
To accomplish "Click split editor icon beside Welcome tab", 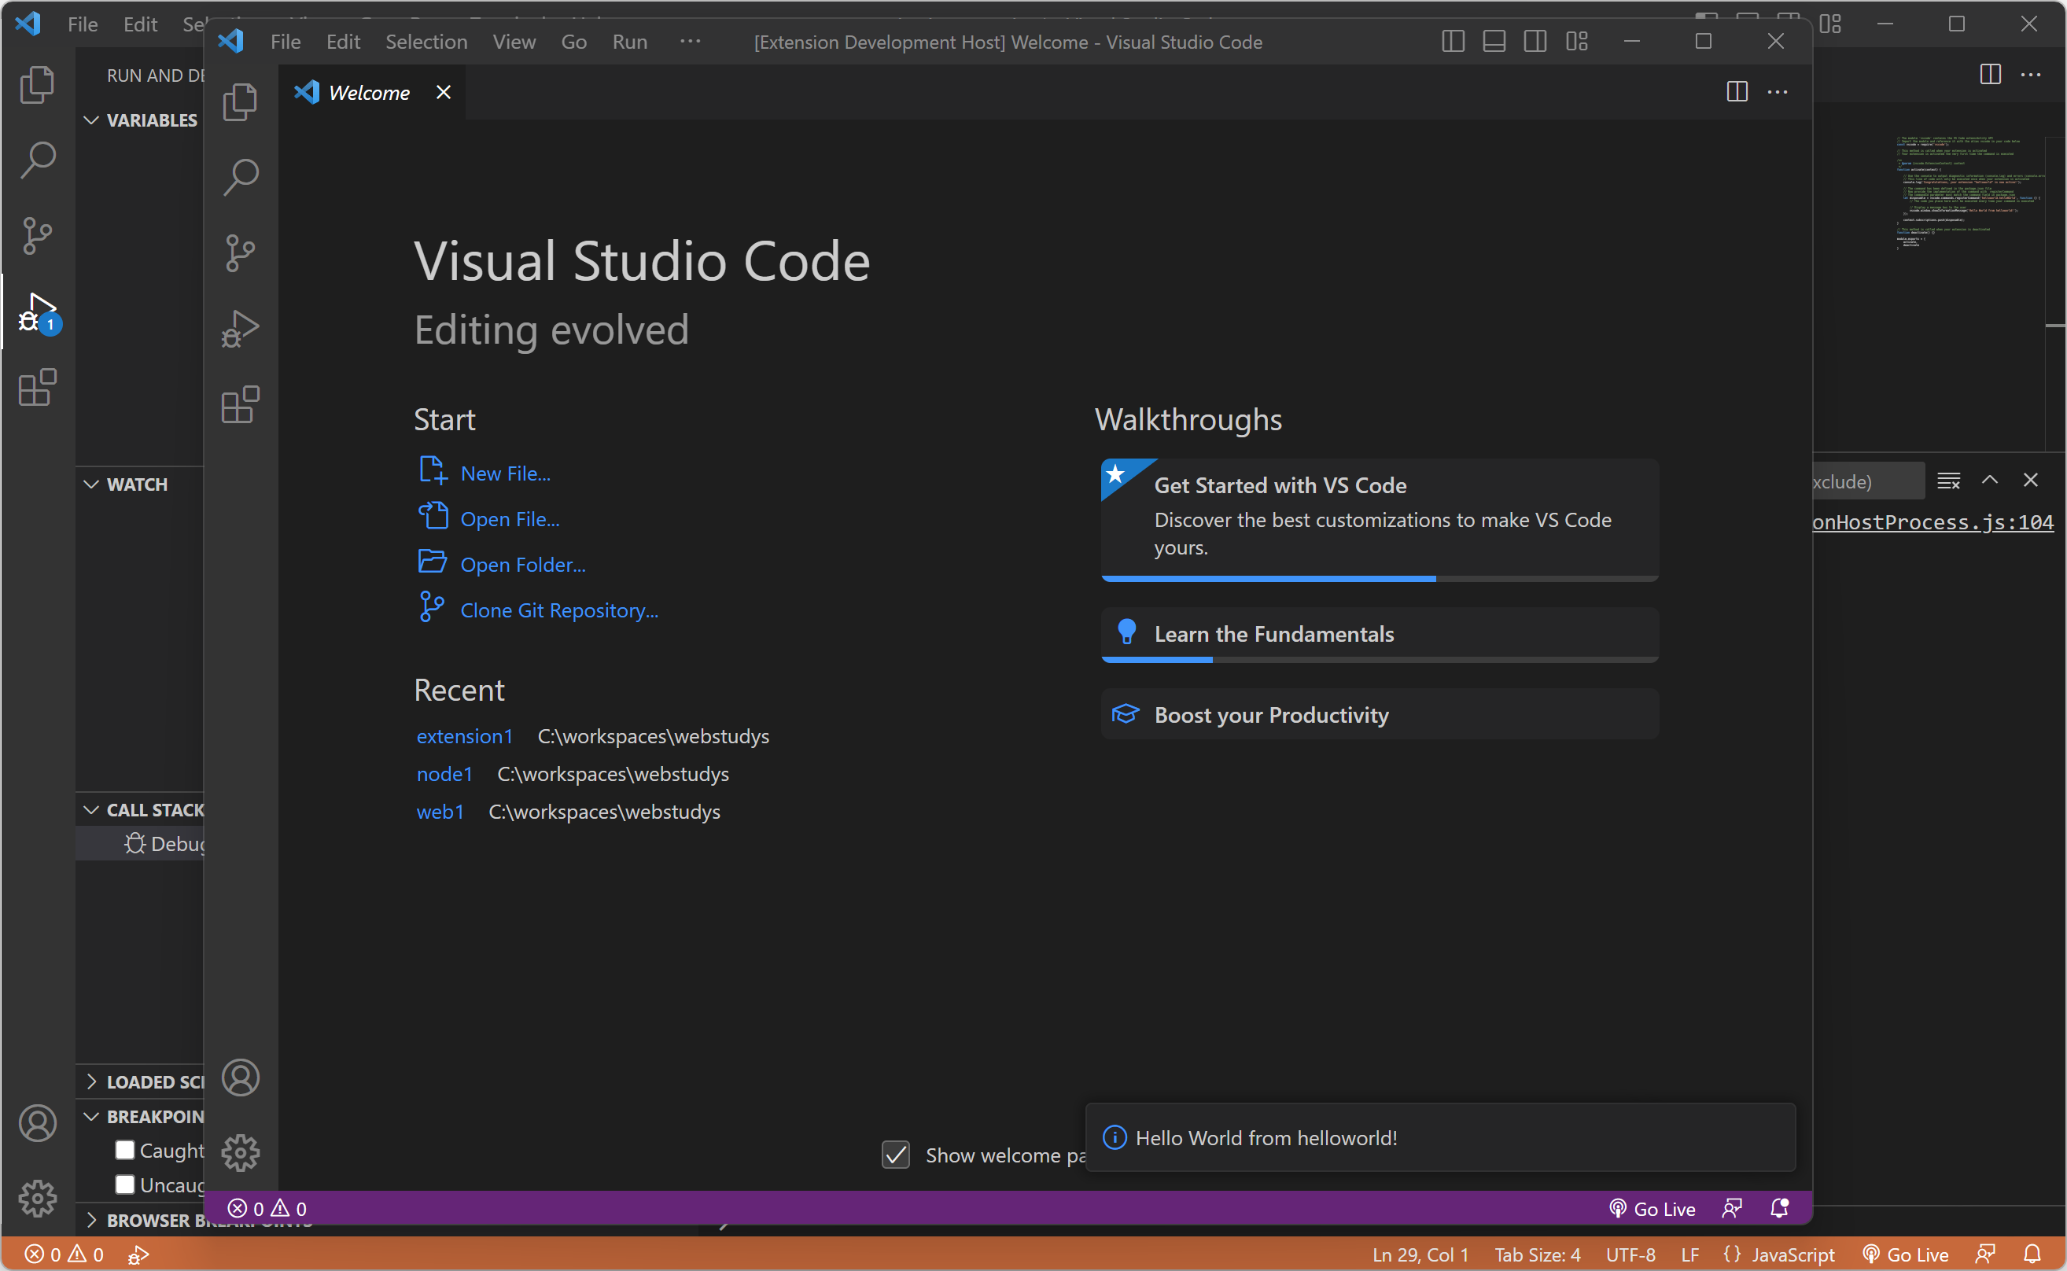I will pos(1737,91).
